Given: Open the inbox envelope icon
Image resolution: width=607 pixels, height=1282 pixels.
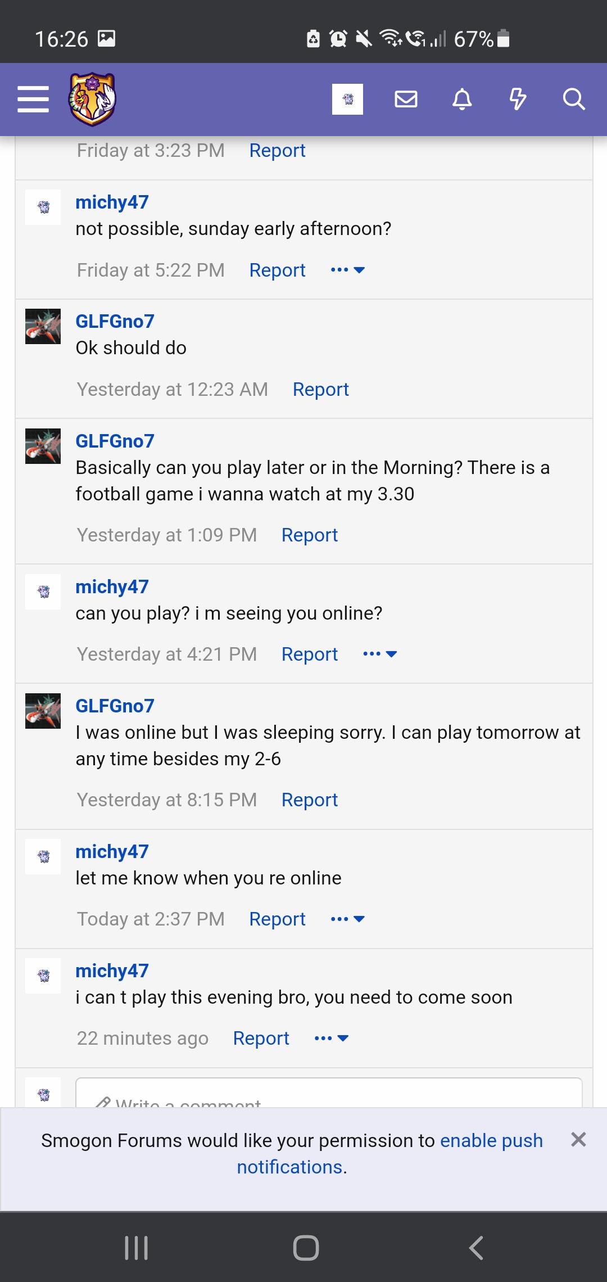Looking at the screenshot, I should tap(406, 100).
